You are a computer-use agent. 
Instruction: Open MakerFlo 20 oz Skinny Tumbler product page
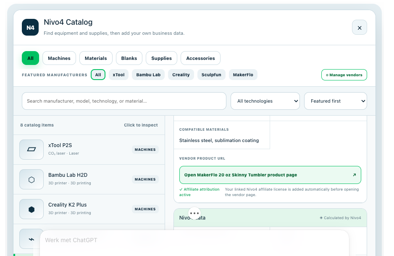point(270,175)
